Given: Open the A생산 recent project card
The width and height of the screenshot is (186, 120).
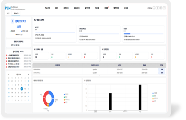Looking at the screenshot, I should tap(55, 33).
